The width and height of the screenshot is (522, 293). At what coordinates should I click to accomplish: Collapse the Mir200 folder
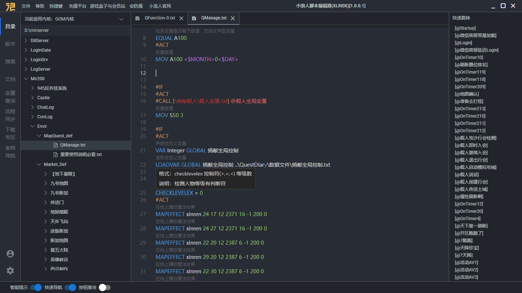pyautogui.click(x=26, y=79)
